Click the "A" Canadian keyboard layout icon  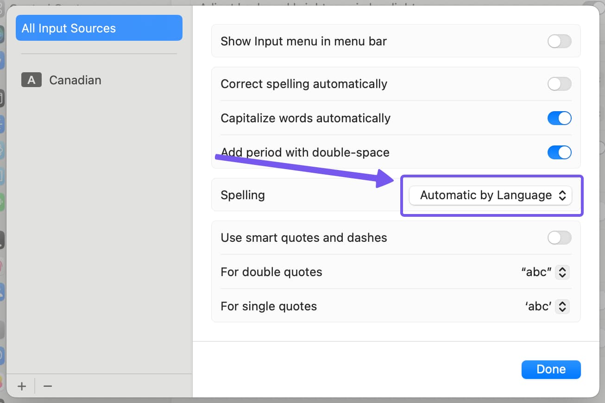pos(31,80)
